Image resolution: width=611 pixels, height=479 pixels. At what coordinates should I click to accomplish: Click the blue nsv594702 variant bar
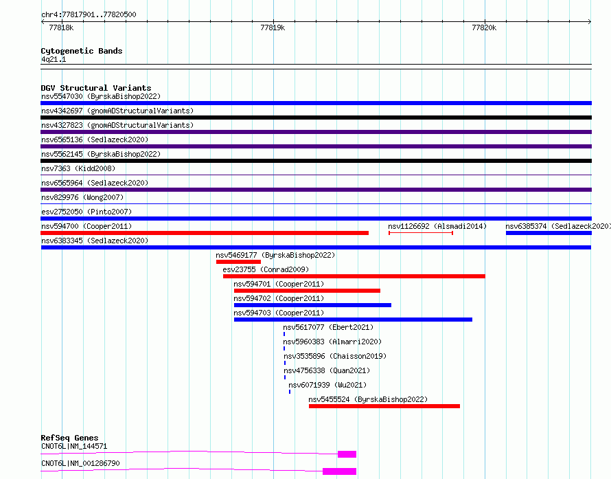(x=312, y=305)
